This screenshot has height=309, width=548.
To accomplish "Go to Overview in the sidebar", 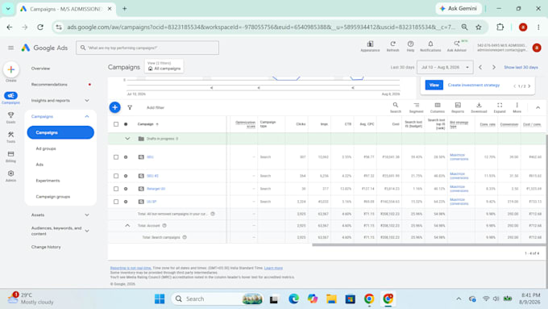I will coord(40,69).
